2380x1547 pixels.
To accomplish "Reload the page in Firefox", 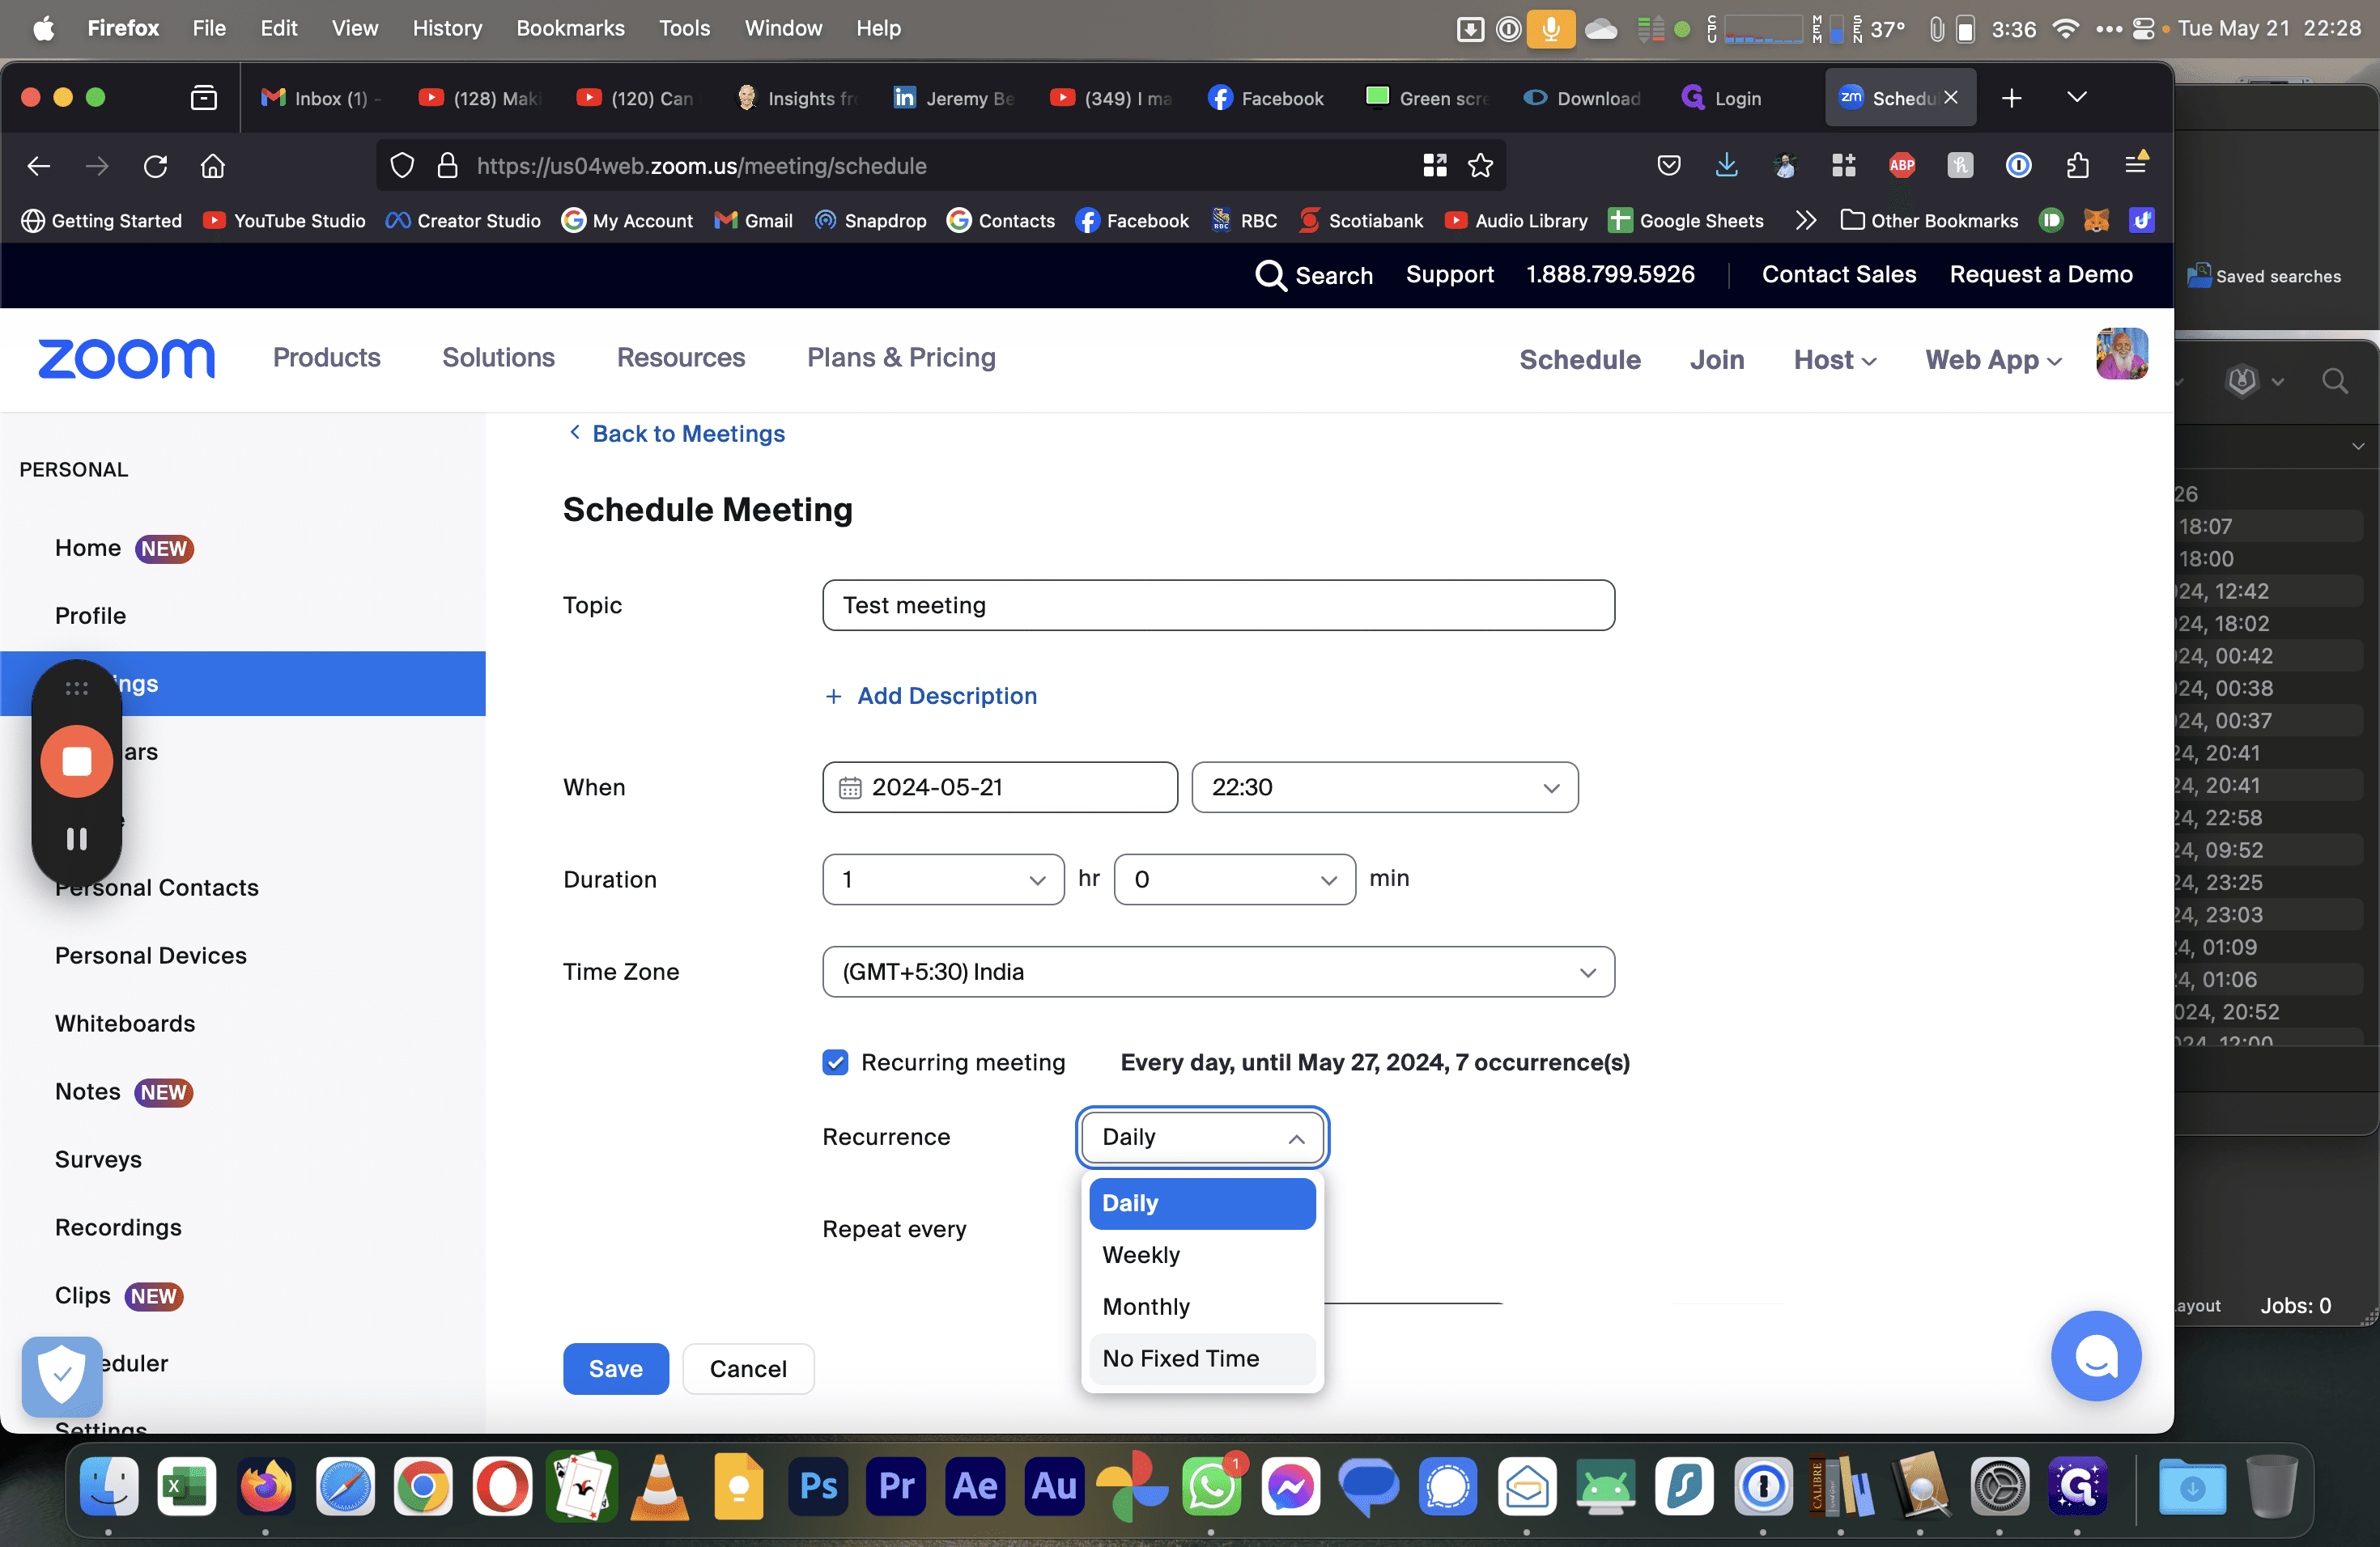I will click(155, 166).
